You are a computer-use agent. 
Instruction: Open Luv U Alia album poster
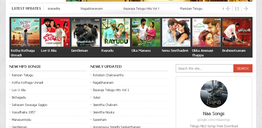[x=56, y=33]
